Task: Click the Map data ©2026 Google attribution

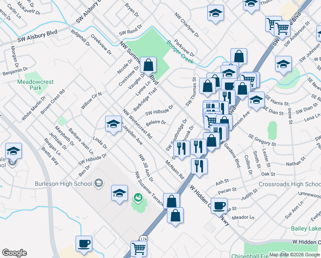Action: pyautogui.click(x=294, y=255)
